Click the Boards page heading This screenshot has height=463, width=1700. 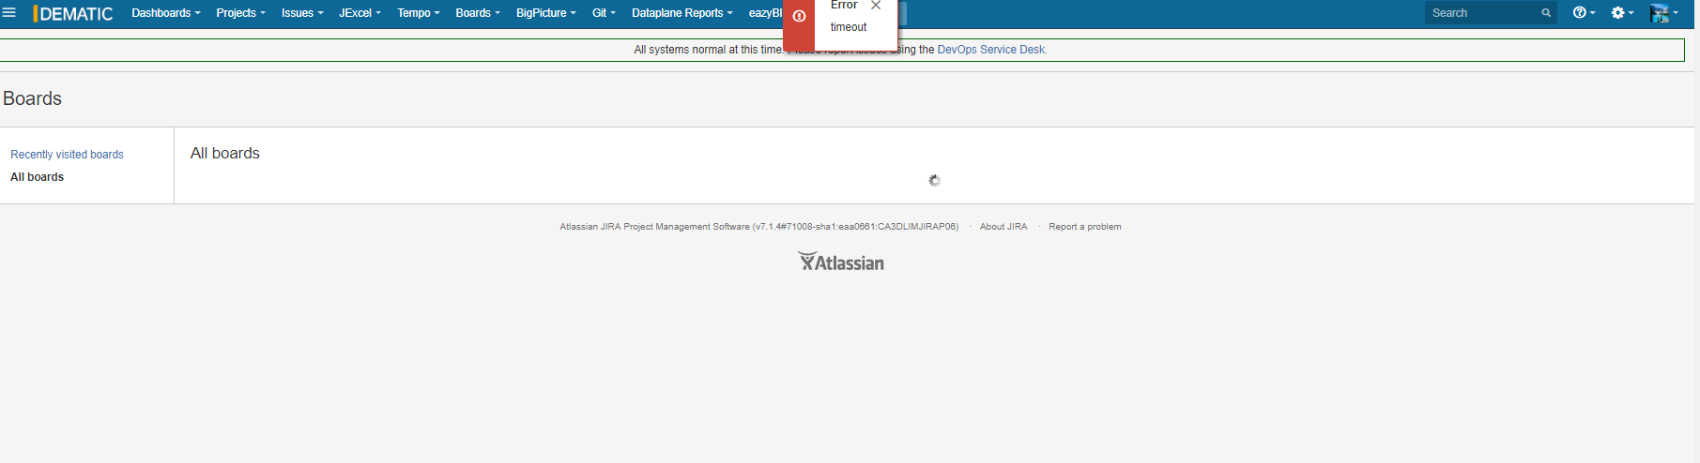[33, 98]
